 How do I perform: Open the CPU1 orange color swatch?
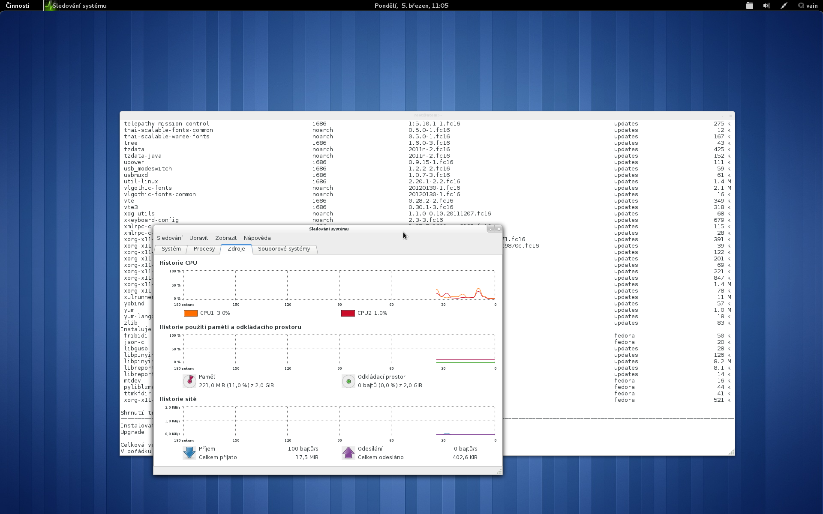(x=191, y=313)
